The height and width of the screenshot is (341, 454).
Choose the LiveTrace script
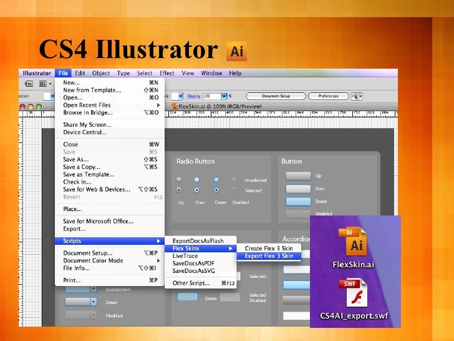tap(200, 256)
